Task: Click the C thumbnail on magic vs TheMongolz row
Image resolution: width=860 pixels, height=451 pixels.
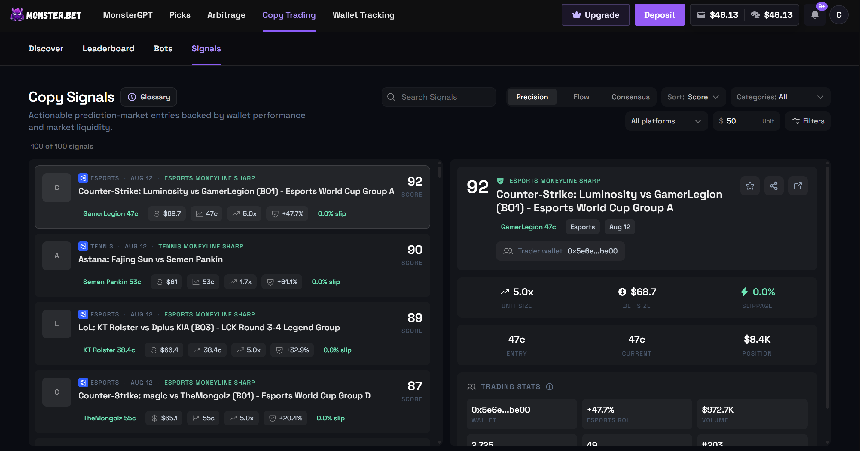Action: tap(57, 392)
